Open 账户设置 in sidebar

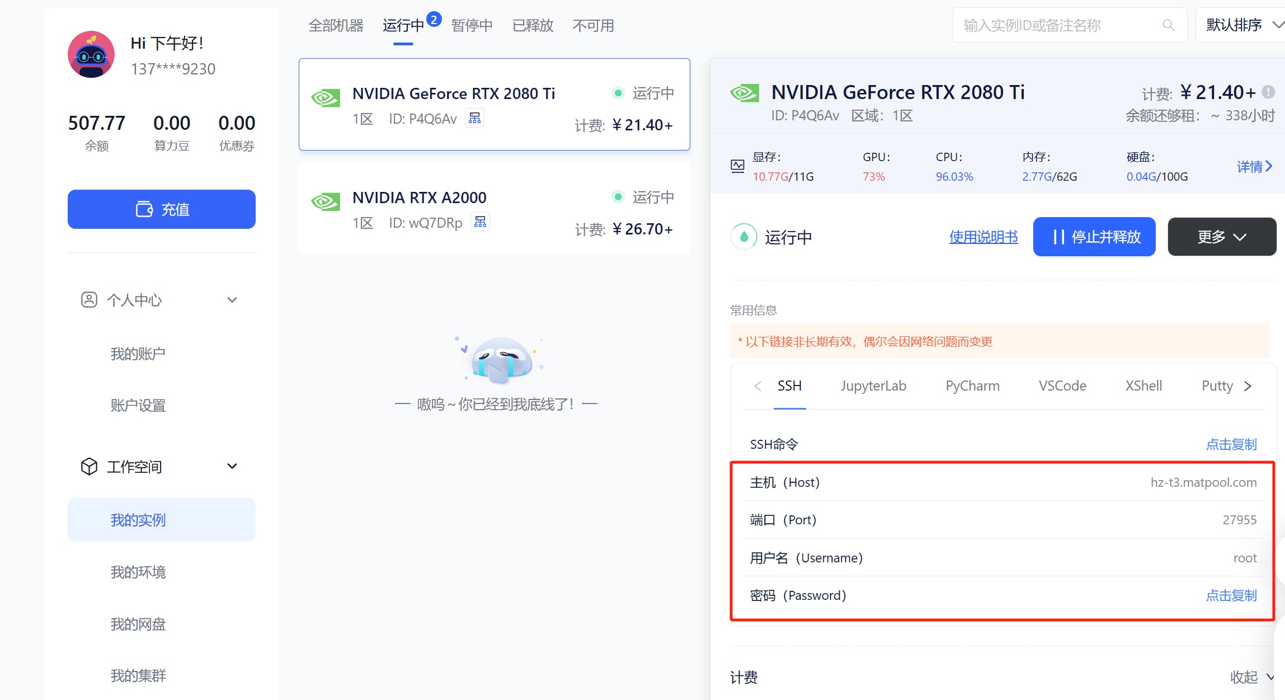pyautogui.click(x=138, y=405)
